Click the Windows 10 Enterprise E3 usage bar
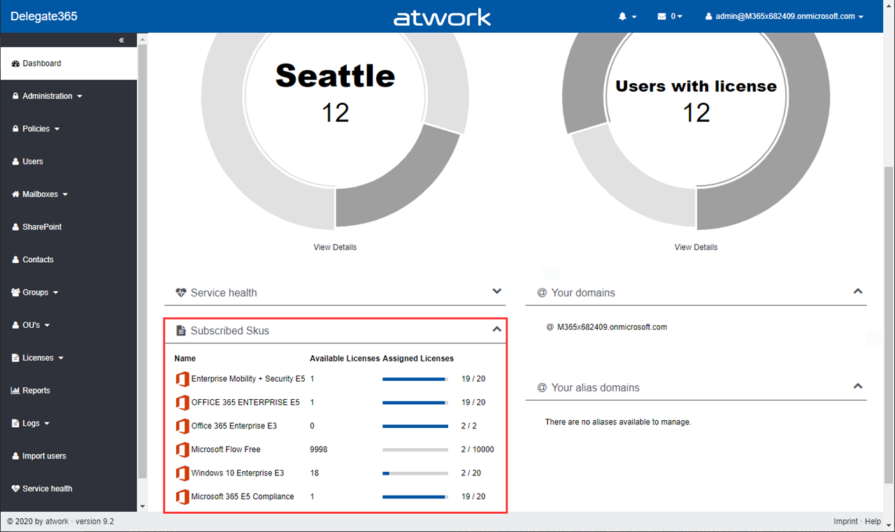This screenshot has height=532, width=895. coord(415,473)
